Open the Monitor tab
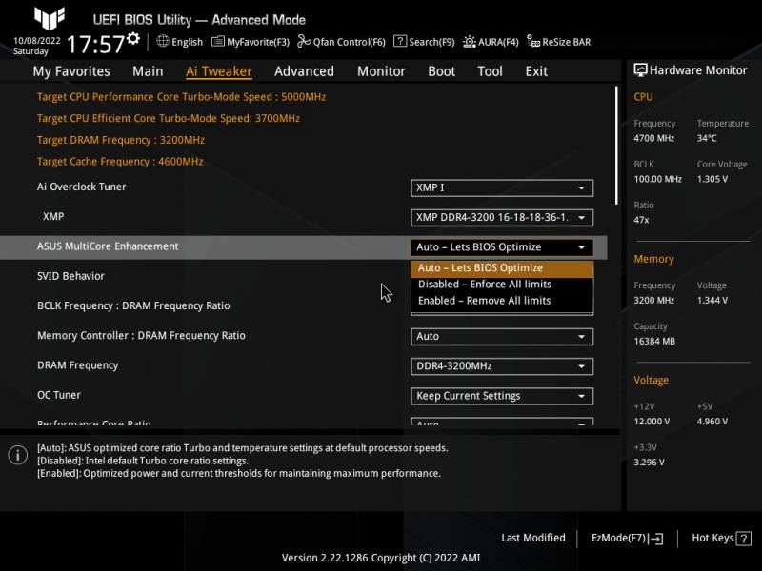 pyautogui.click(x=381, y=71)
